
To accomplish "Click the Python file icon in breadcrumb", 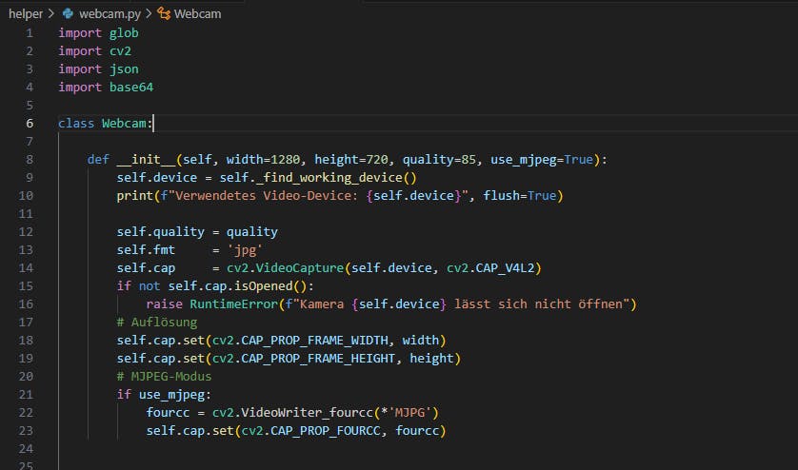I will 68,13.
